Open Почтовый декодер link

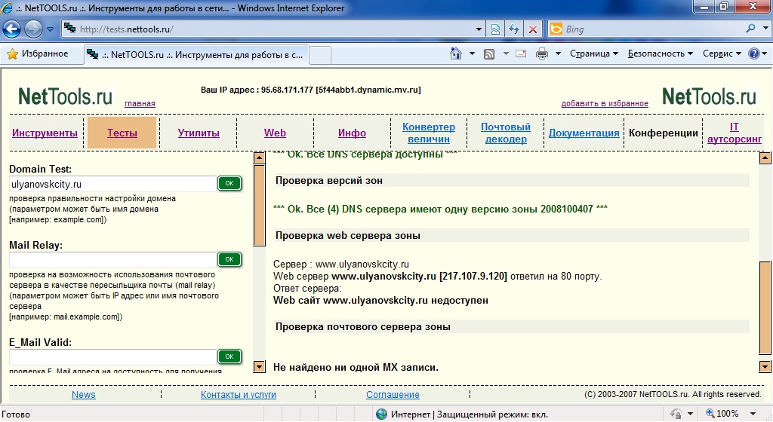pos(506,133)
